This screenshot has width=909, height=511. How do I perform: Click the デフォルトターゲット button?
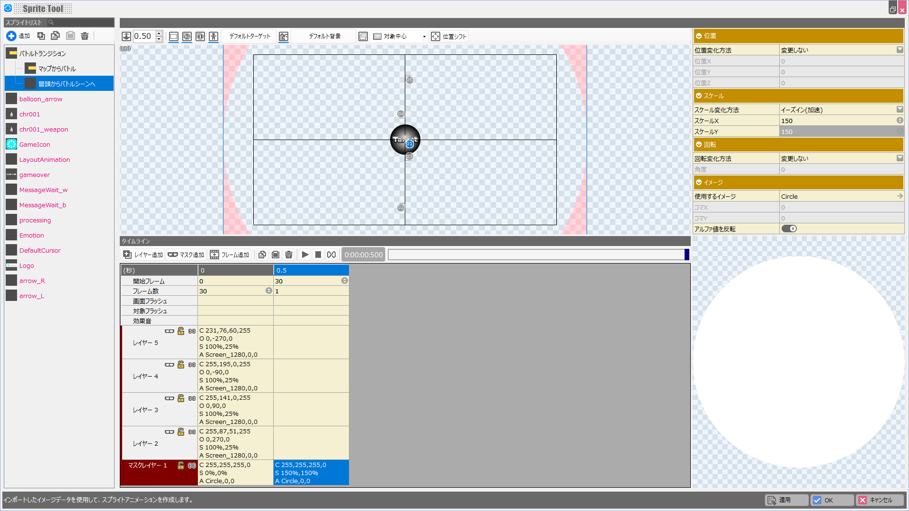[250, 36]
